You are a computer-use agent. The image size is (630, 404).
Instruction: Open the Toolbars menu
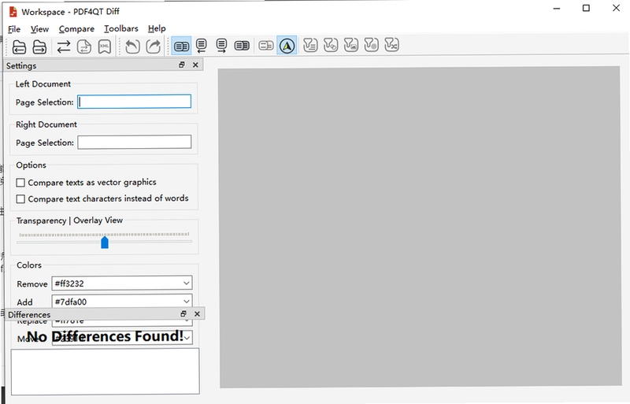[121, 29]
